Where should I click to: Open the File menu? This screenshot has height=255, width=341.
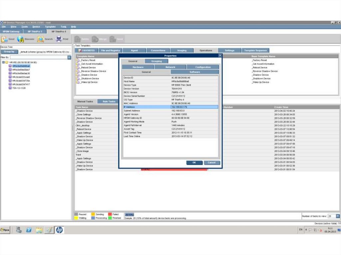click(x=4, y=27)
